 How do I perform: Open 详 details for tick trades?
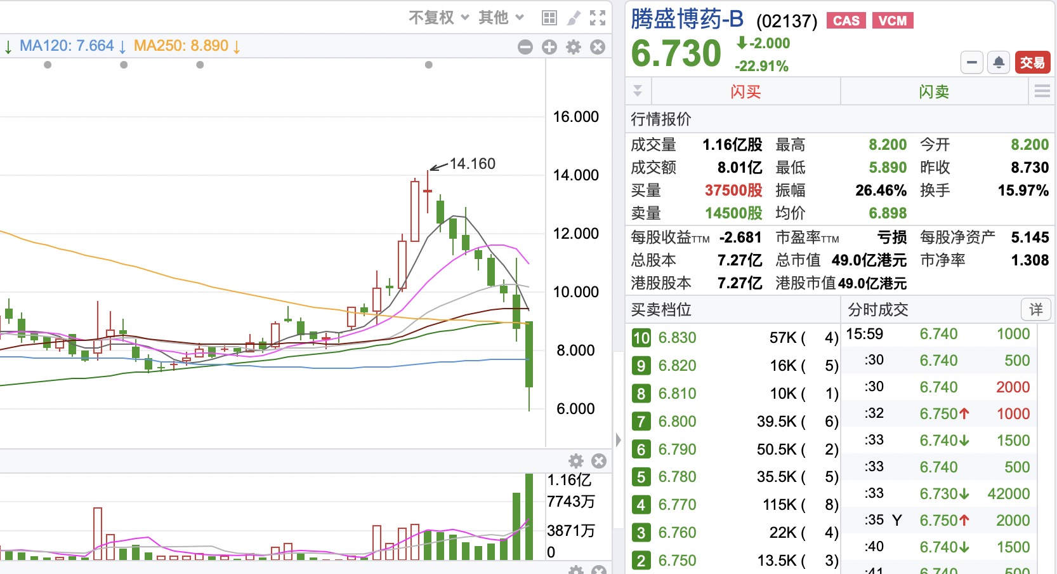(1035, 309)
